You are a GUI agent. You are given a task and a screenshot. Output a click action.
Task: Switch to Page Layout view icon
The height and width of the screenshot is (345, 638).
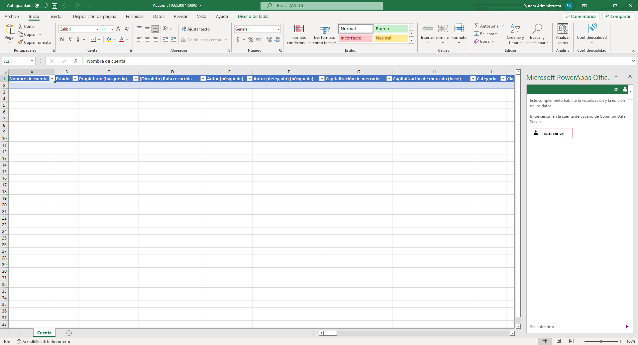(x=558, y=341)
